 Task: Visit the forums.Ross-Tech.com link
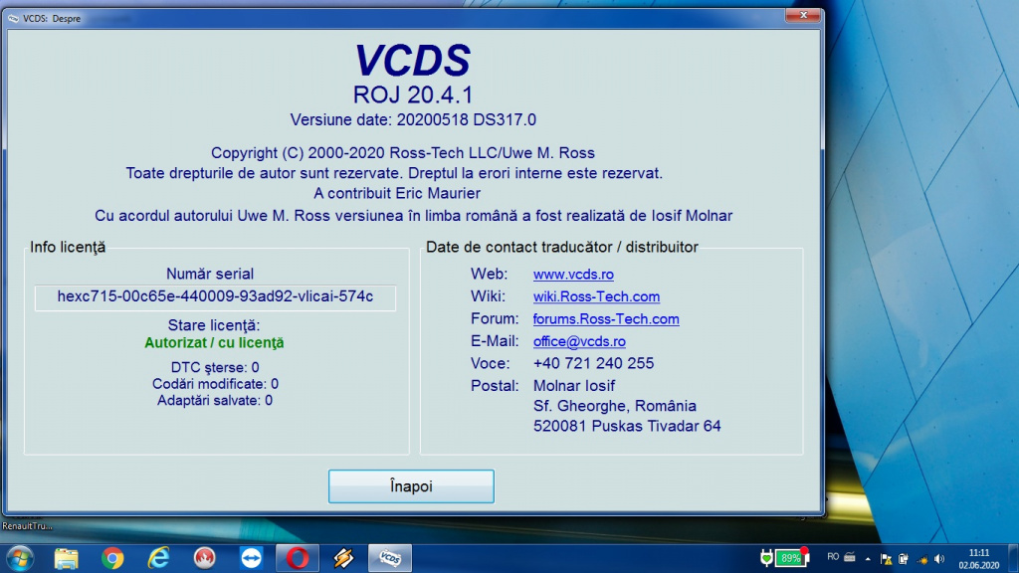[606, 319]
